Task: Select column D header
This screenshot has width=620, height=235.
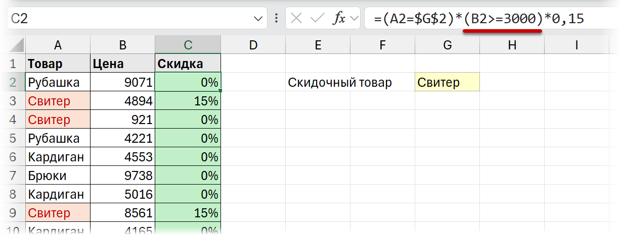Action: [x=253, y=45]
